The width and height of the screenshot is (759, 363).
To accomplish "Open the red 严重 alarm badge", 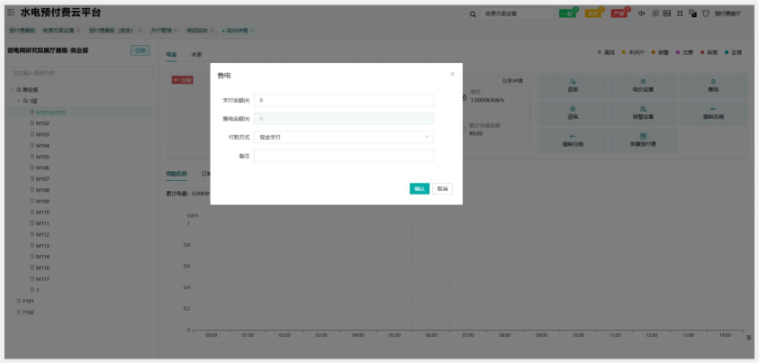I will [x=619, y=14].
